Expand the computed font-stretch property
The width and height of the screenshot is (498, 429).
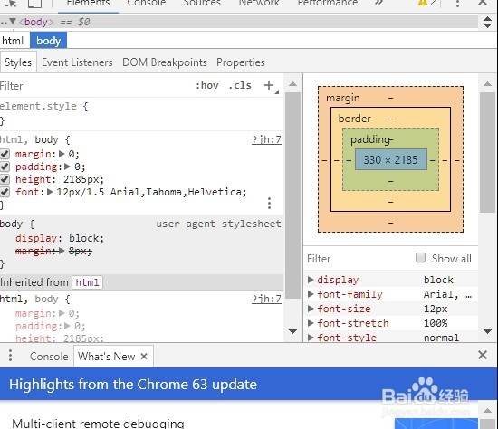311,323
